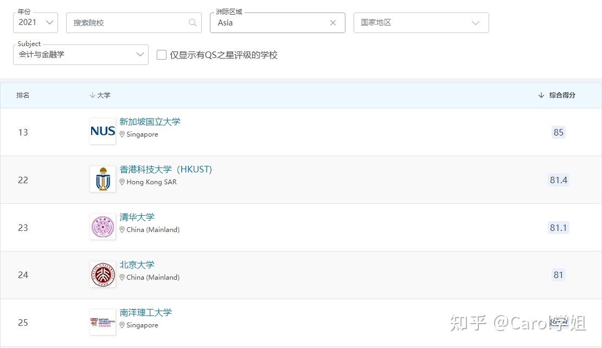Click location pin in 南洋理工大学 row
Screen dimensions: 602x348
(x=122, y=325)
